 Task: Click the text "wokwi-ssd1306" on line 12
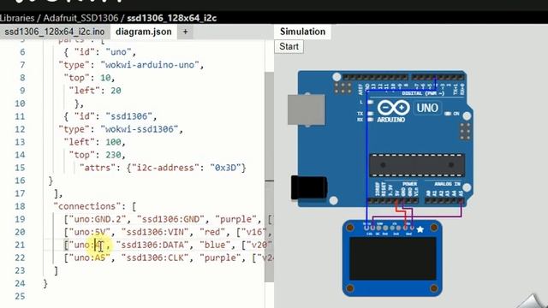coord(141,129)
